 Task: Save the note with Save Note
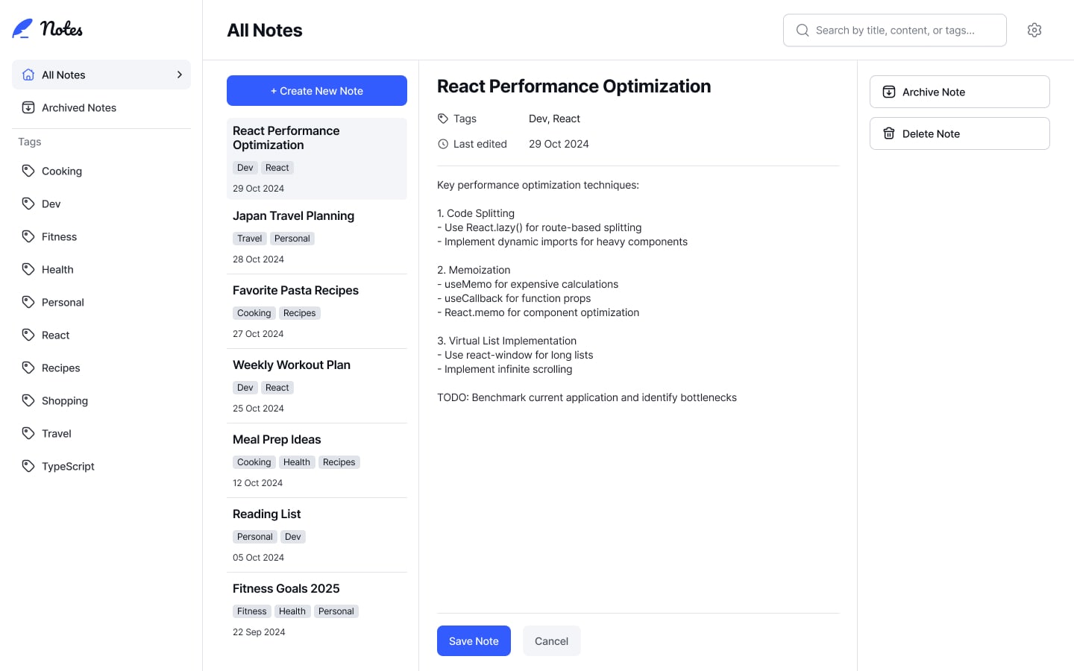tap(474, 640)
